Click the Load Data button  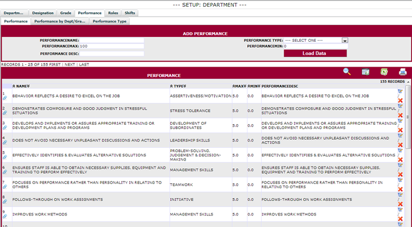315,53
